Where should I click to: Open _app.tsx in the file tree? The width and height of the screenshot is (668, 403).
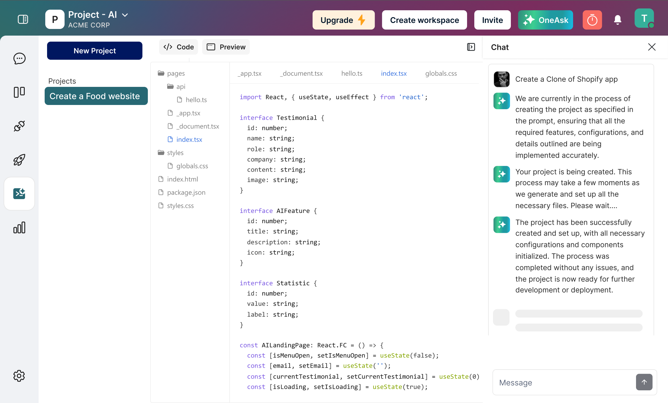tap(184, 113)
